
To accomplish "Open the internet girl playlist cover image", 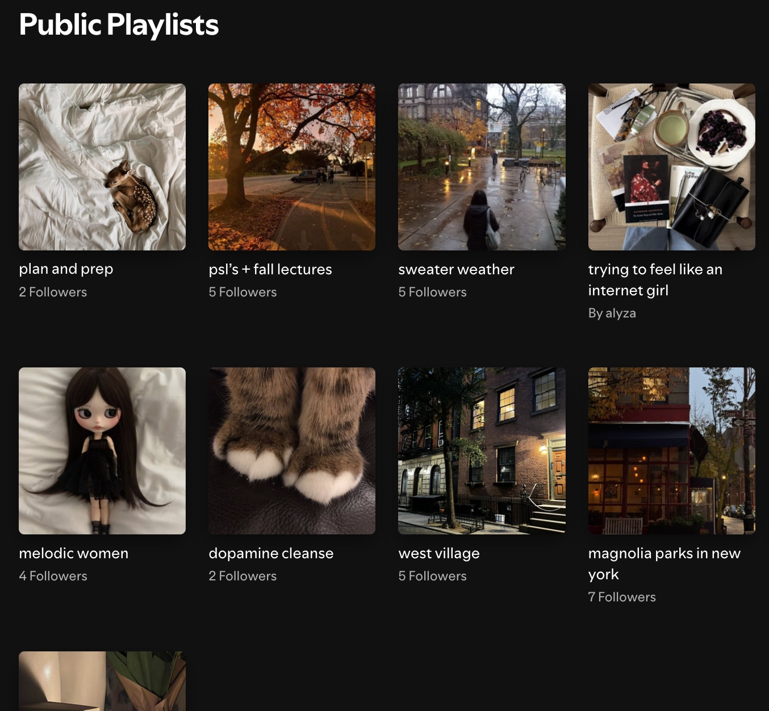I will tap(672, 167).
